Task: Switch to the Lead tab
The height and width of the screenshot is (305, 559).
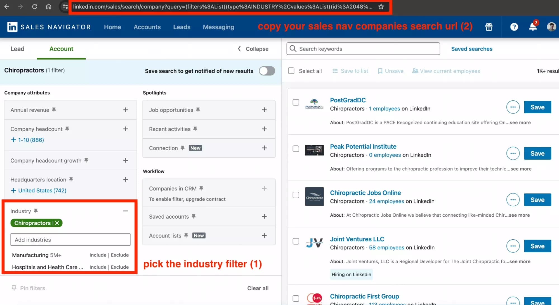Action: coord(17,49)
